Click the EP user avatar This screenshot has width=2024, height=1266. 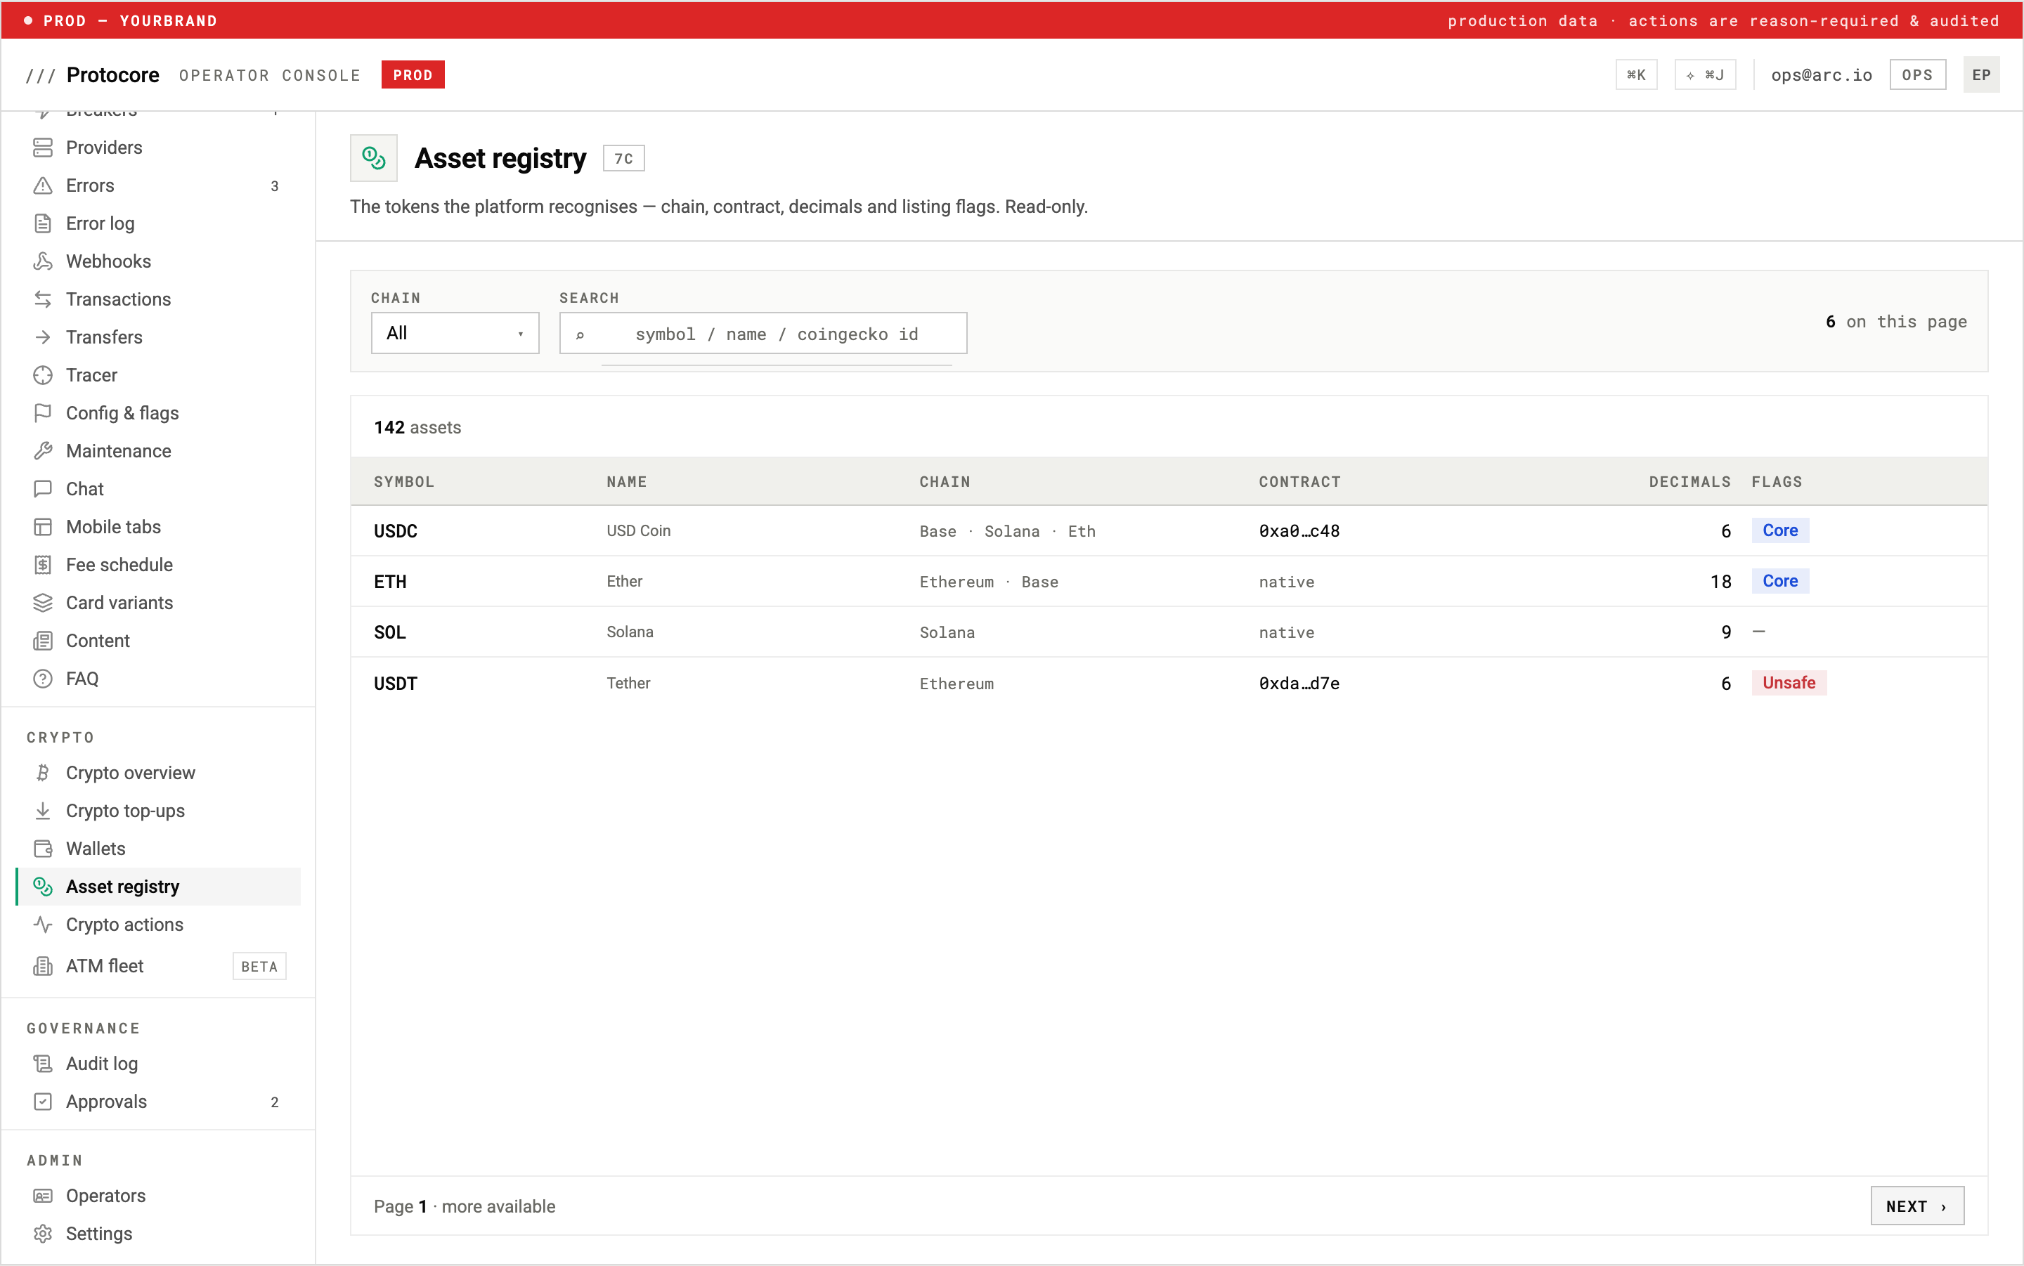[1981, 74]
